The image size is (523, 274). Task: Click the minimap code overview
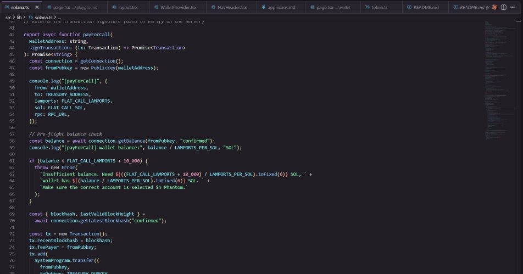tap(500, 80)
